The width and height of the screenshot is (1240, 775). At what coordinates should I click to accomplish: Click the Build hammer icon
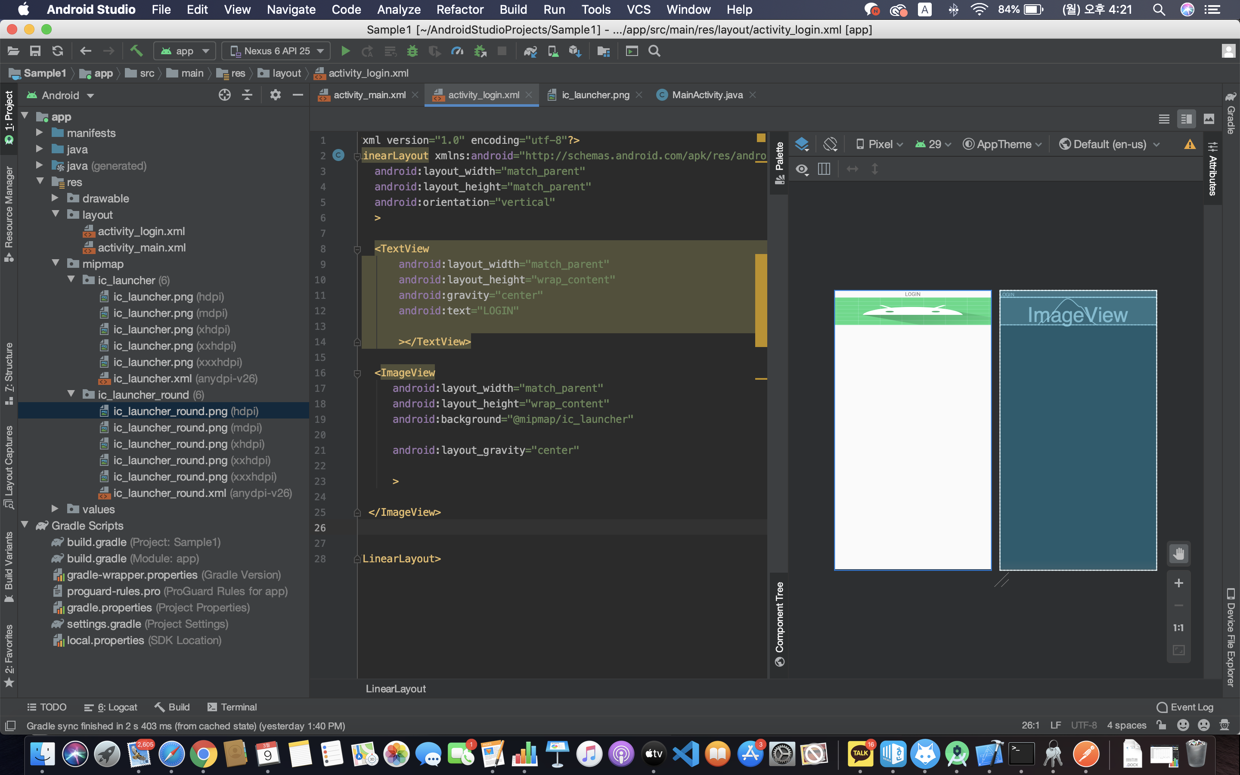136,51
